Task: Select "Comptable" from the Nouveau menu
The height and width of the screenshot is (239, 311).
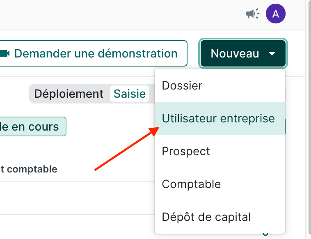Action: coord(191,184)
